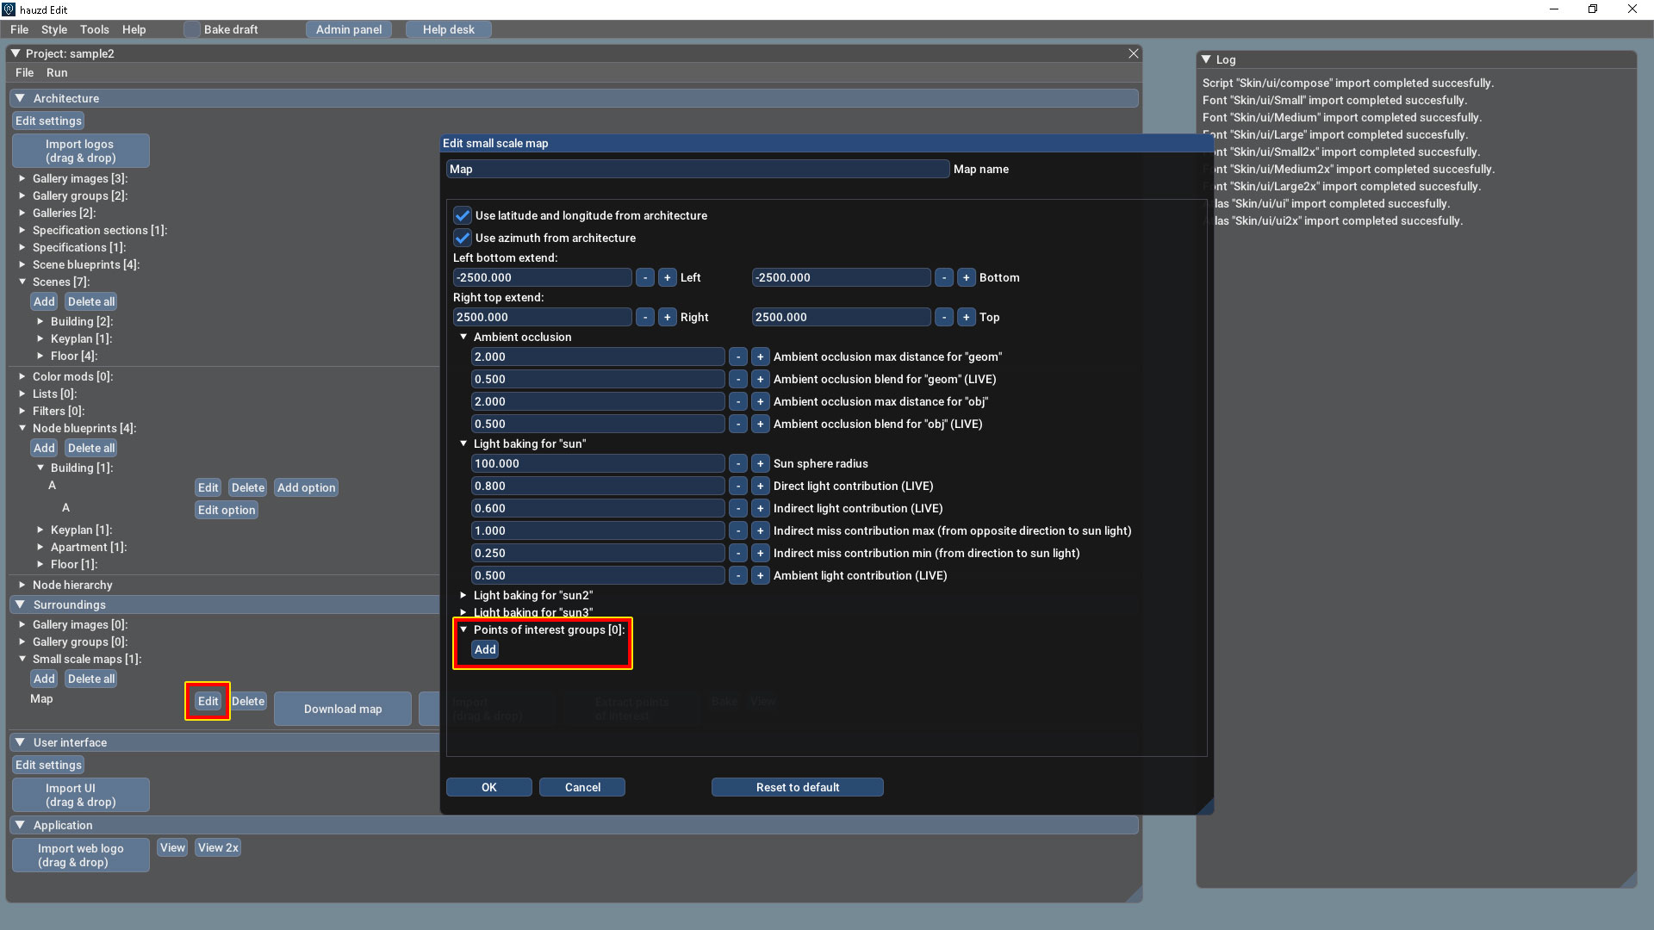Screen dimensions: 1654x930
Task: Increase Ambient light contribution with plus button
Action: pos(760,575)
